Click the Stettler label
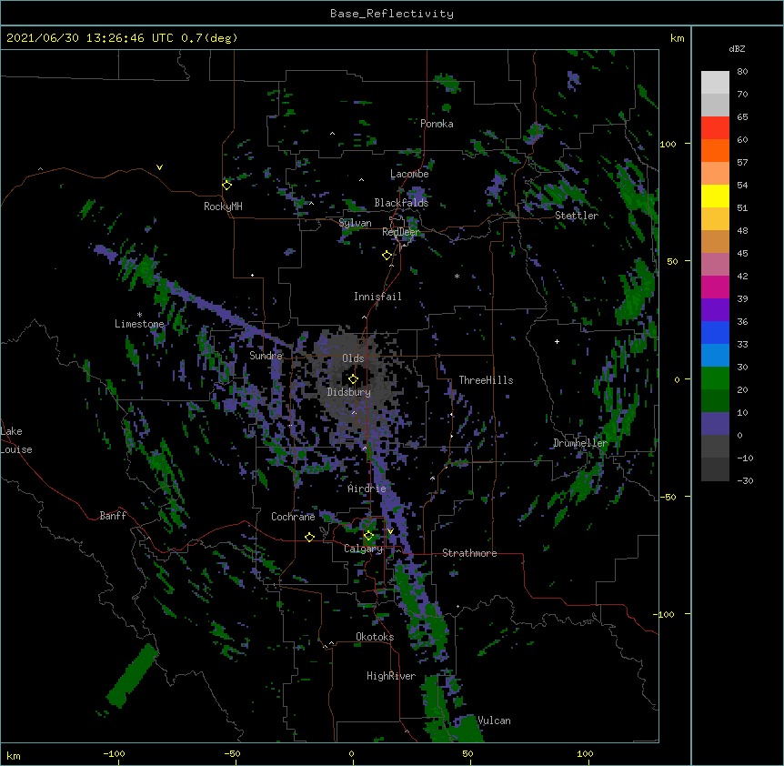784x766 pixels. pyautogui.click(x=577, y=216)
